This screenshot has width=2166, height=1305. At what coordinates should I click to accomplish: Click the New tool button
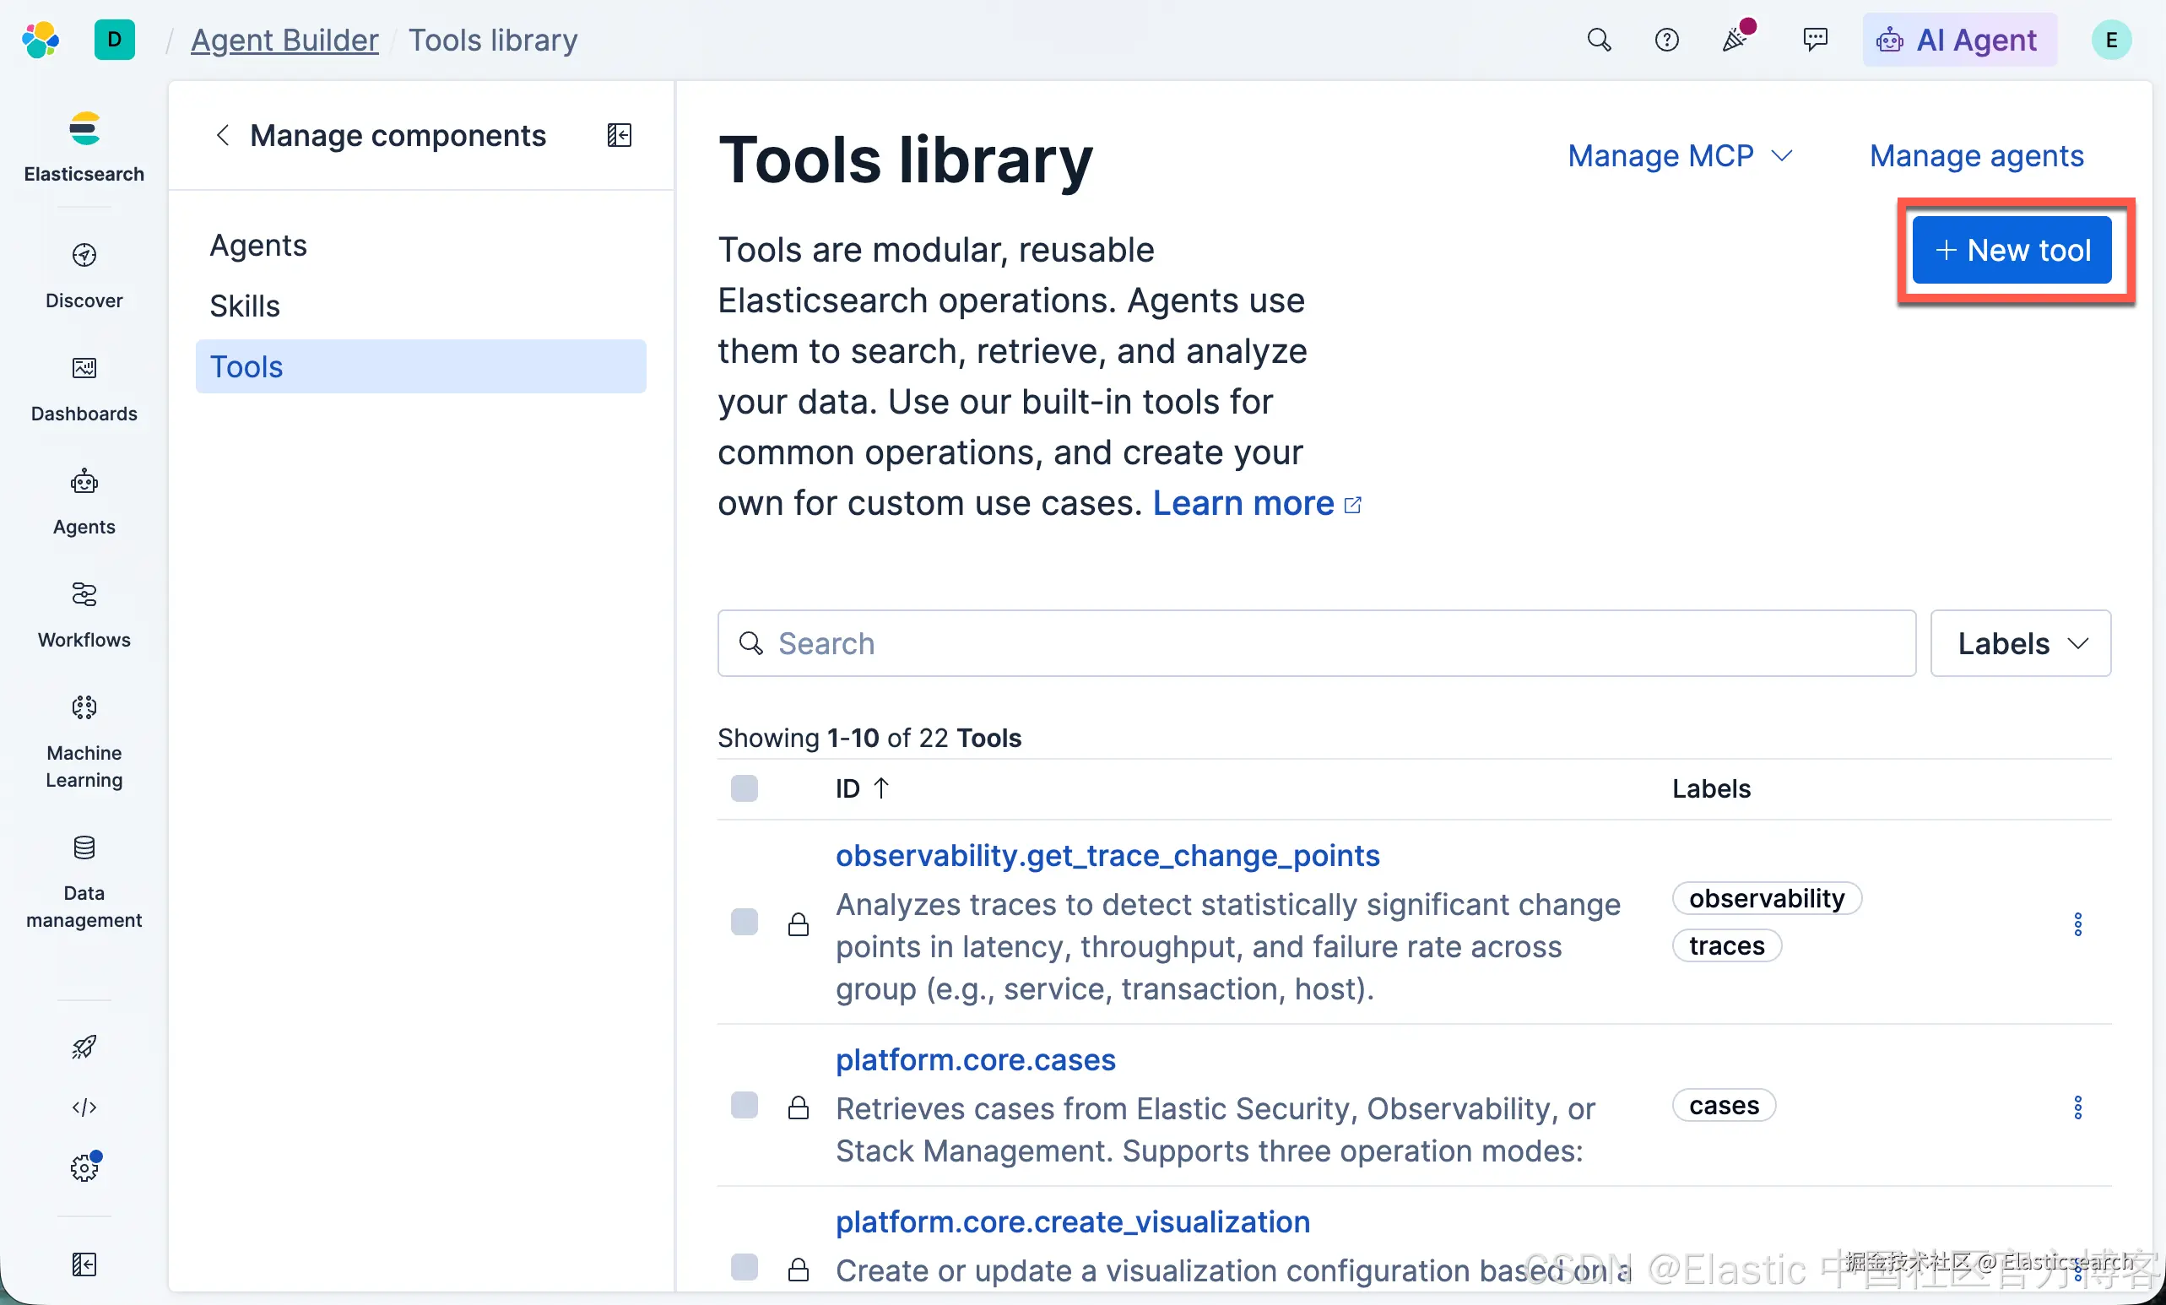[x=2012, y=251]
